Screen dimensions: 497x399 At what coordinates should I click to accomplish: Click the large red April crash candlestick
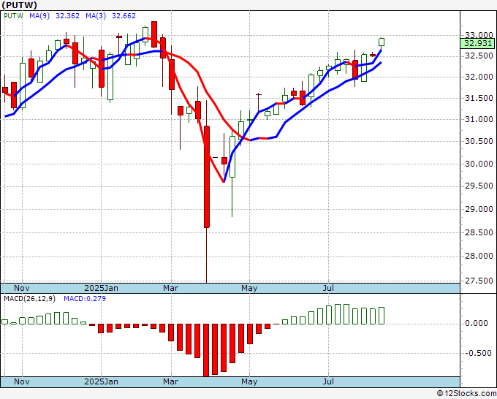pos(207,177)
